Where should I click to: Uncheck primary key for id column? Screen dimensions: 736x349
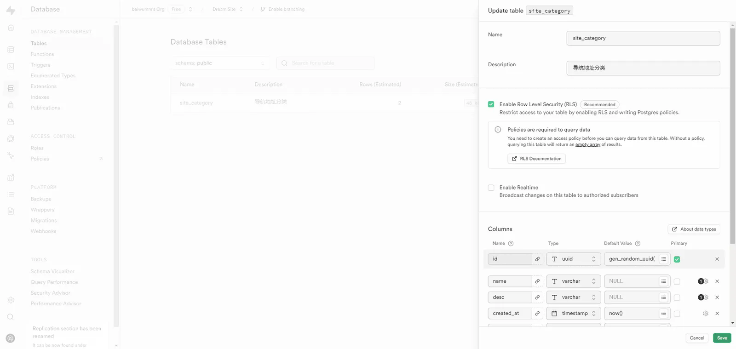(x=677, y=259)
